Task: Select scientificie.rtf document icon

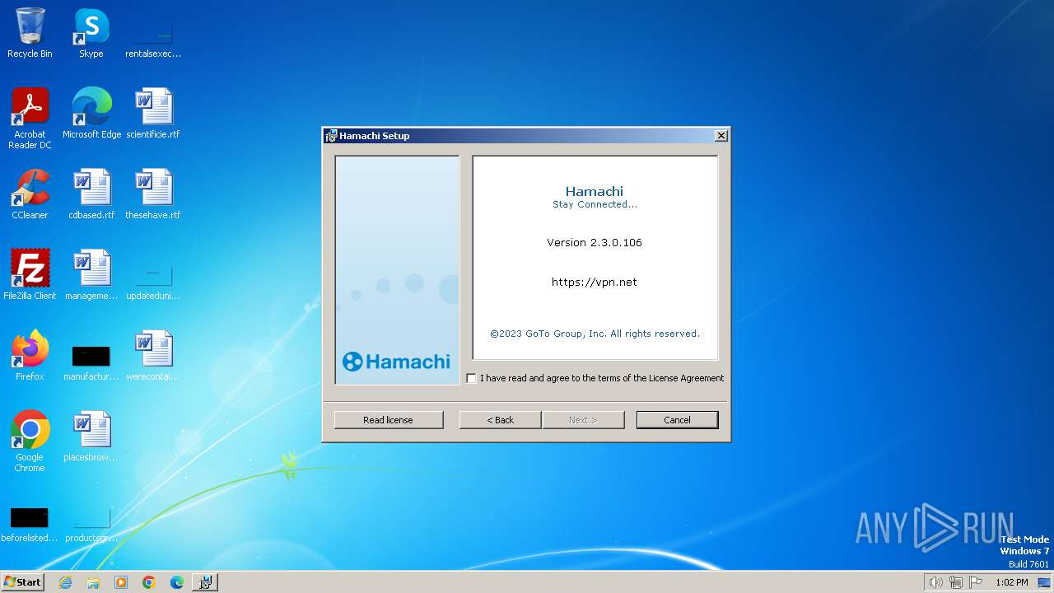Action: [152, 114]
